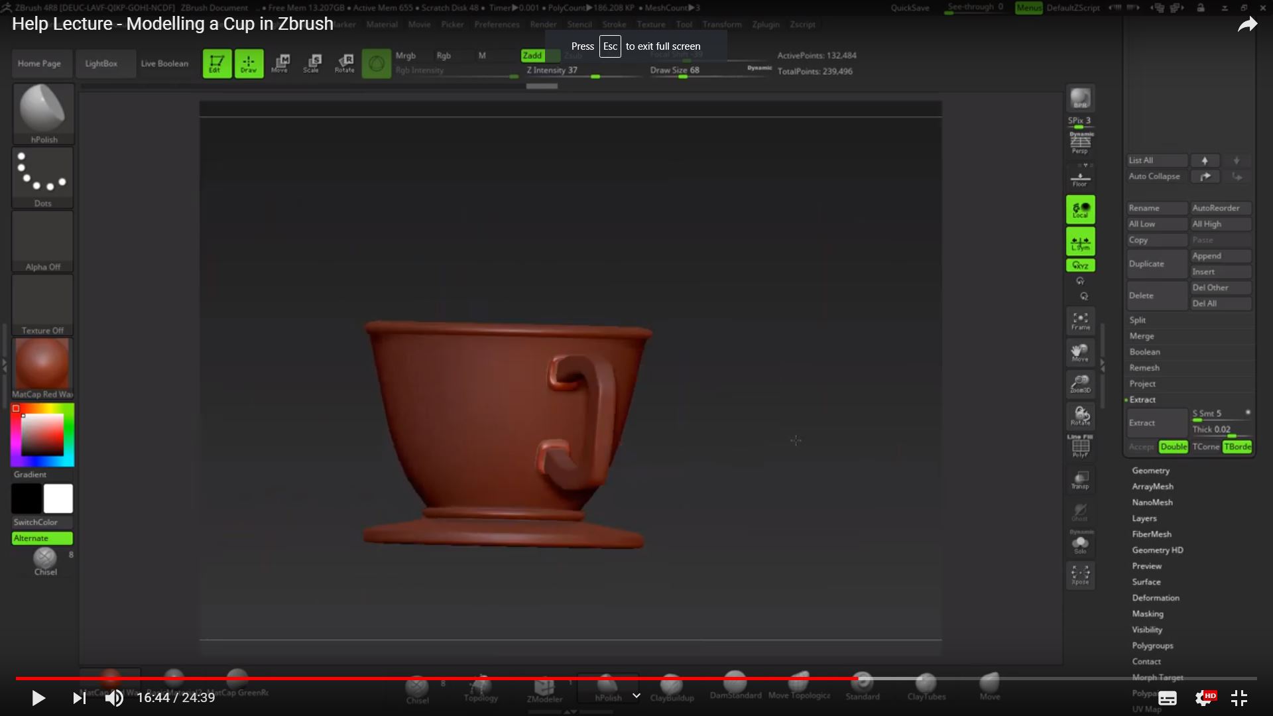Click the Duplicate subtool button
1273x716 pixels.
[1157, 264]
